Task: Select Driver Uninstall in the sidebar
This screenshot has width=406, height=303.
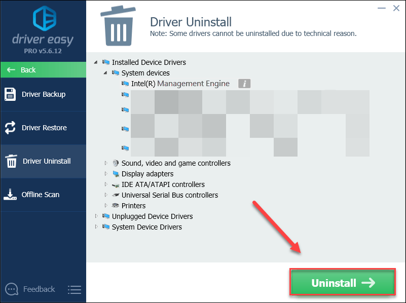Action: pyautogui.click(x=43, y=161)
